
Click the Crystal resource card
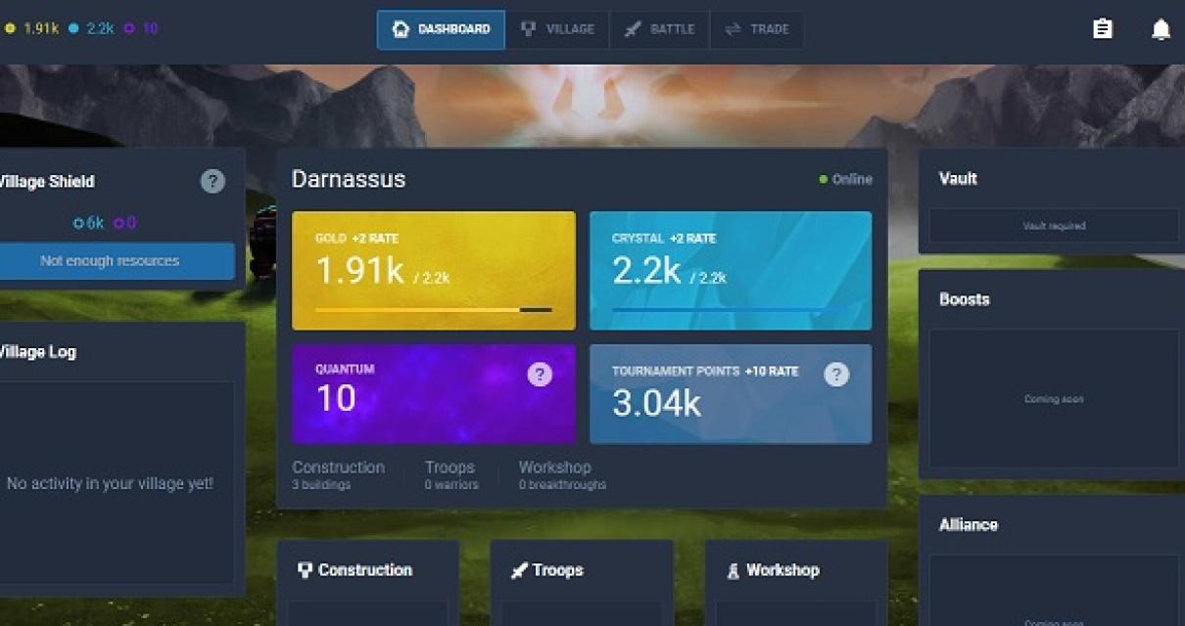(731, 270)
